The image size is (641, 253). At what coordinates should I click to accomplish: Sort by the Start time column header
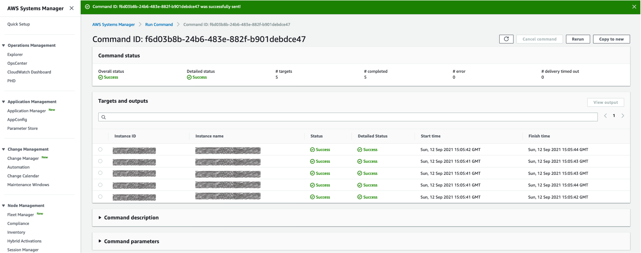click(x=430, y=136)
